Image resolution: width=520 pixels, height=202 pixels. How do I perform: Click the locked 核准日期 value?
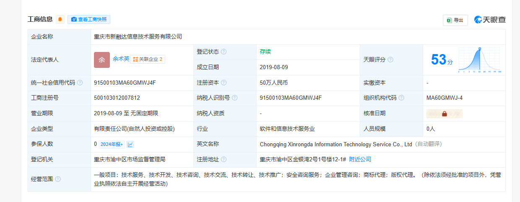(445, 114)
